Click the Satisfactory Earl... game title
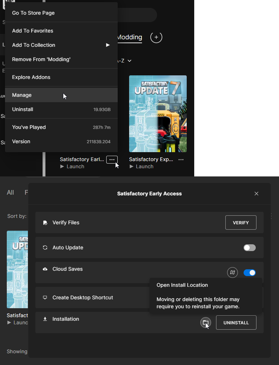The image size is (279, 365). [x=82, y=159]
